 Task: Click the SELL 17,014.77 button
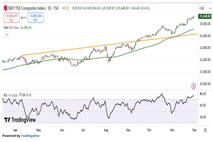click(11, 18)
